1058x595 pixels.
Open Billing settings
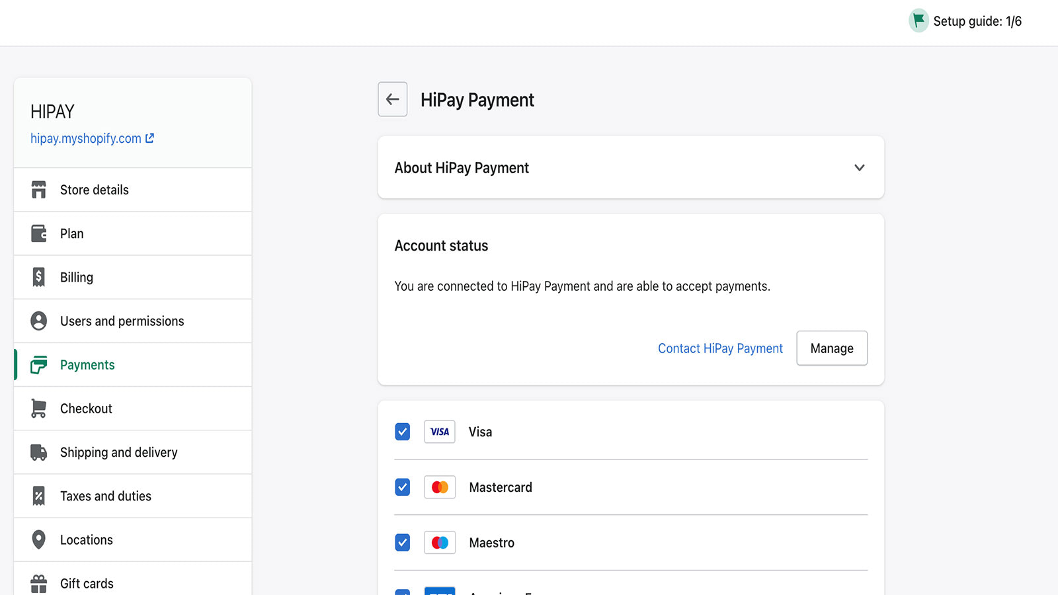(133, 277)
